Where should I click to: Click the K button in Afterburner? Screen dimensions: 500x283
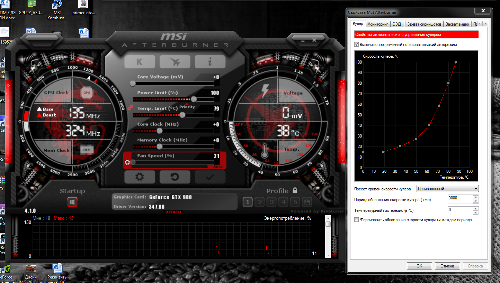[140, 62]
